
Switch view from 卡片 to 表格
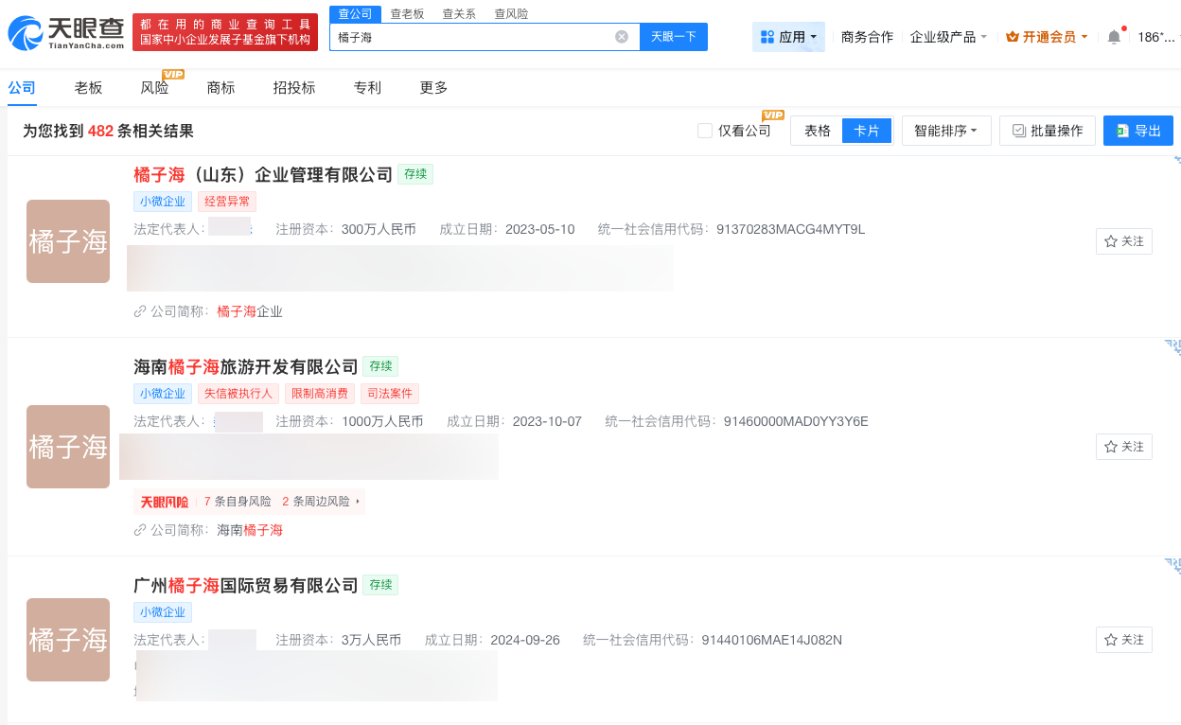pos(816,131)
